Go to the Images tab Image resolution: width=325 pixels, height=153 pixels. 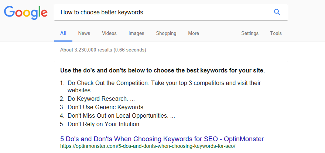[x=136, y=33]
